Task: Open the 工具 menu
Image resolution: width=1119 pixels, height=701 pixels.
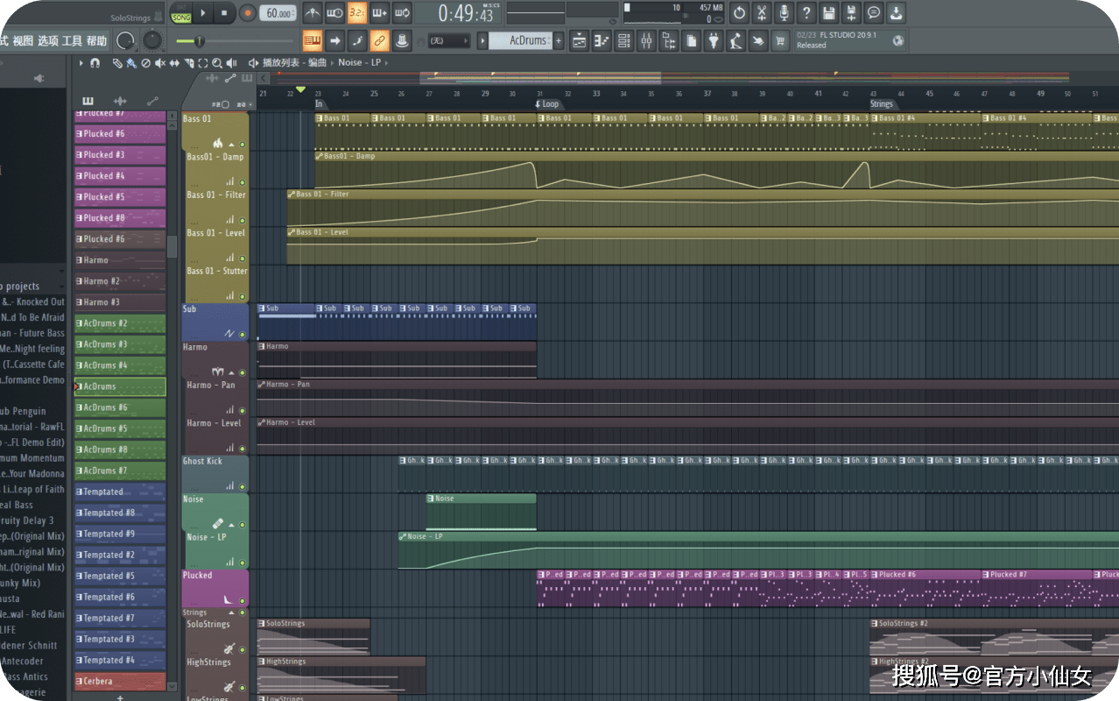Action: coord(72,41)
